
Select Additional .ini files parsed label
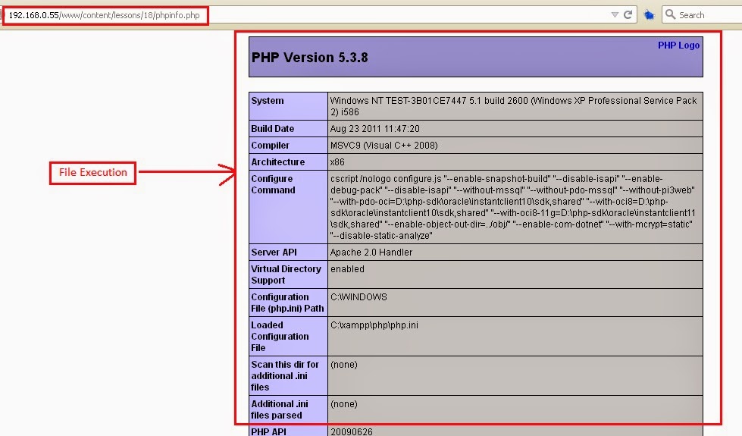pos(279,409)
